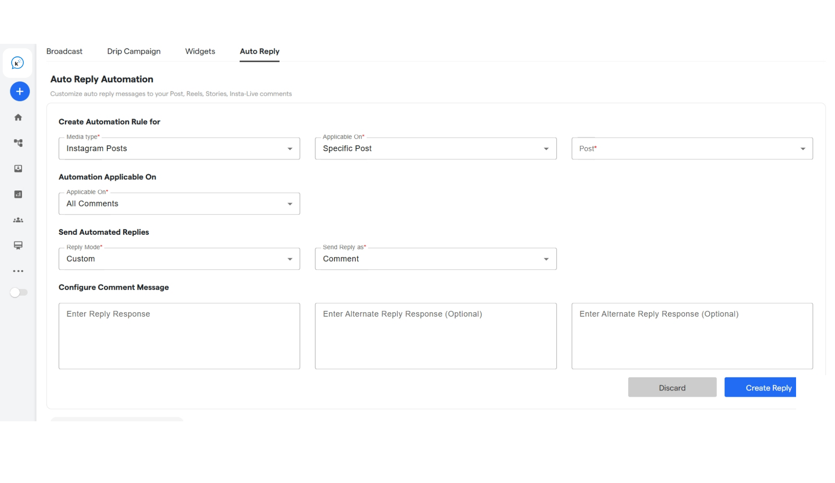The image size is (835, 483).
Task: Open the contacts group icon in the sidebar
Action: (x=18, y=220)
